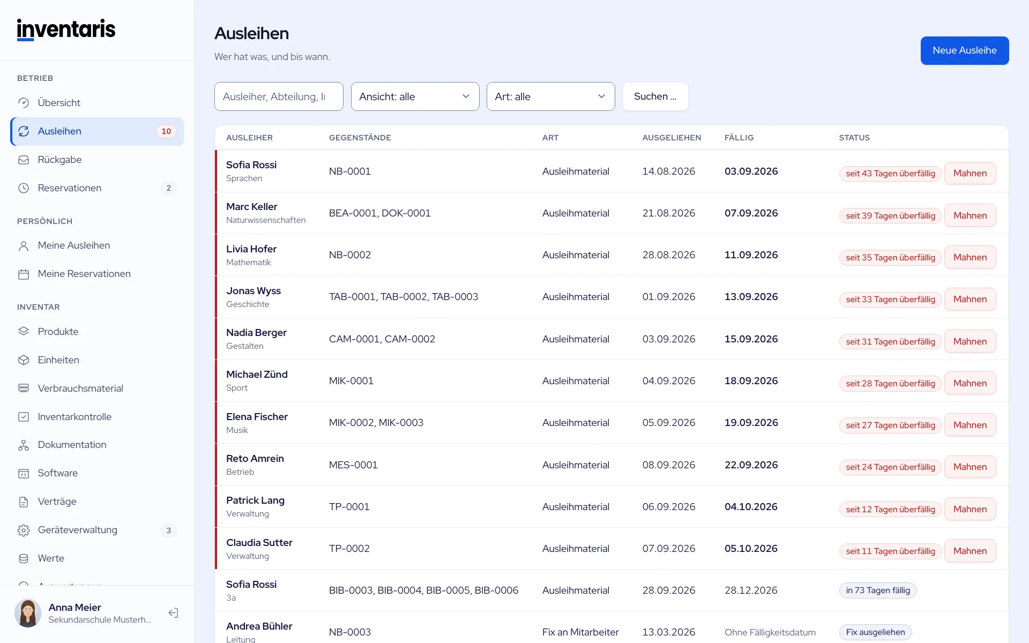Screen dimensions: 1029x643
Task: Click the Verbrauchsmaterial stack icon
Action: pyautogui.click(x=24, y=388)
